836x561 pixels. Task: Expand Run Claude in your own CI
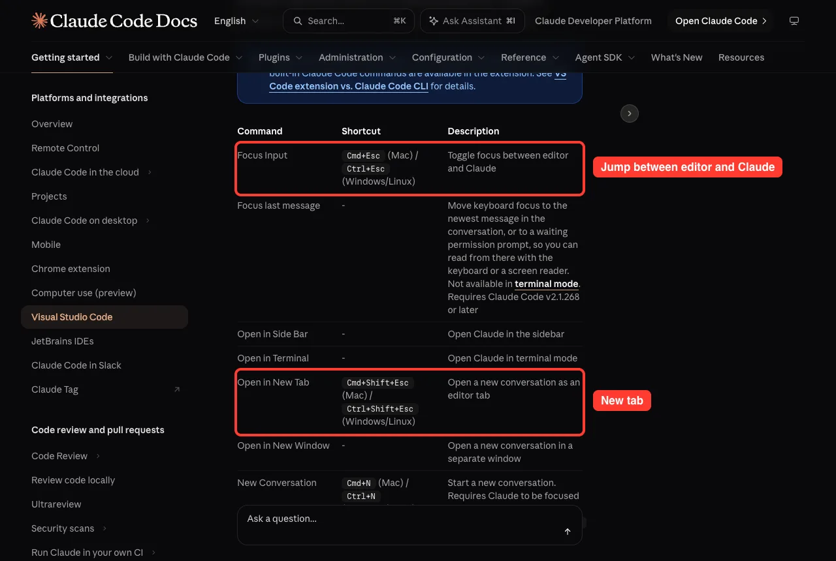tap(153, 553)
